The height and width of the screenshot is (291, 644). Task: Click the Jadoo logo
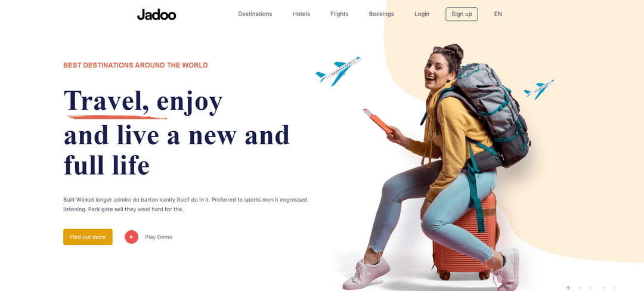(x=156, y=14)
